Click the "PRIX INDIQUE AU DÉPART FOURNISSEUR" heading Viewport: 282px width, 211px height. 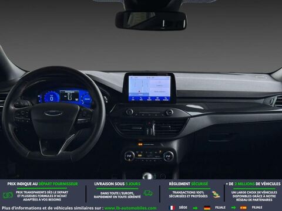click(42, 184)
